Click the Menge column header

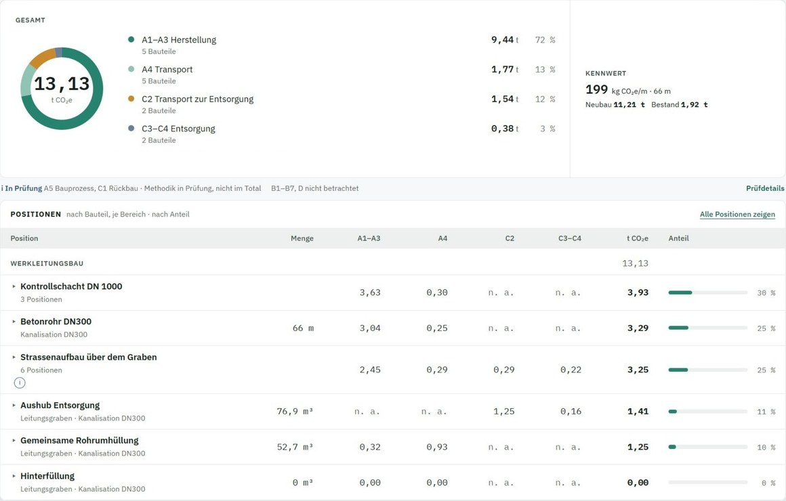(302, 238)
